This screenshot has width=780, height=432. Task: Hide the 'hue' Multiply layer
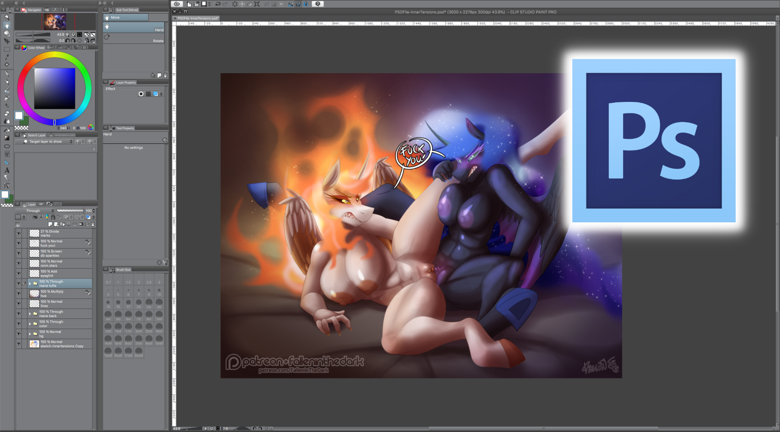coord(19,294)
